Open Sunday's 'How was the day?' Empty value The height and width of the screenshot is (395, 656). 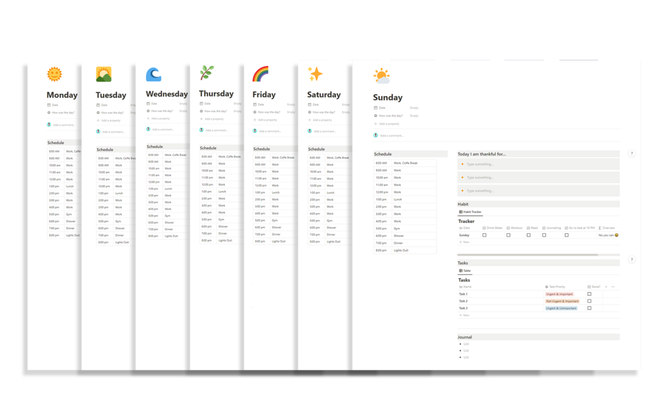tap(414, 116)
